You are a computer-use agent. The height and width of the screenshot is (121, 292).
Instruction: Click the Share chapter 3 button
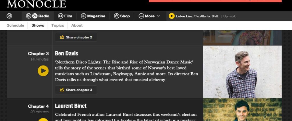76,90
